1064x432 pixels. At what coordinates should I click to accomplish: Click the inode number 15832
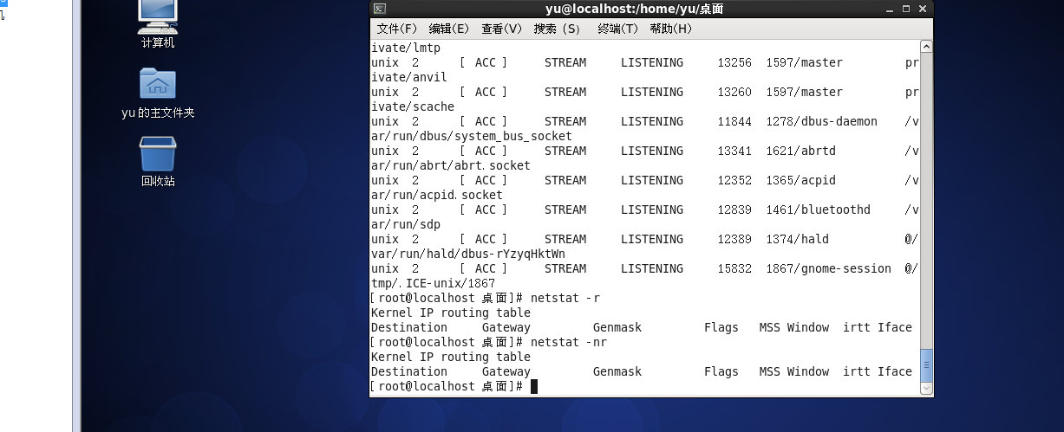pos(735,268)
